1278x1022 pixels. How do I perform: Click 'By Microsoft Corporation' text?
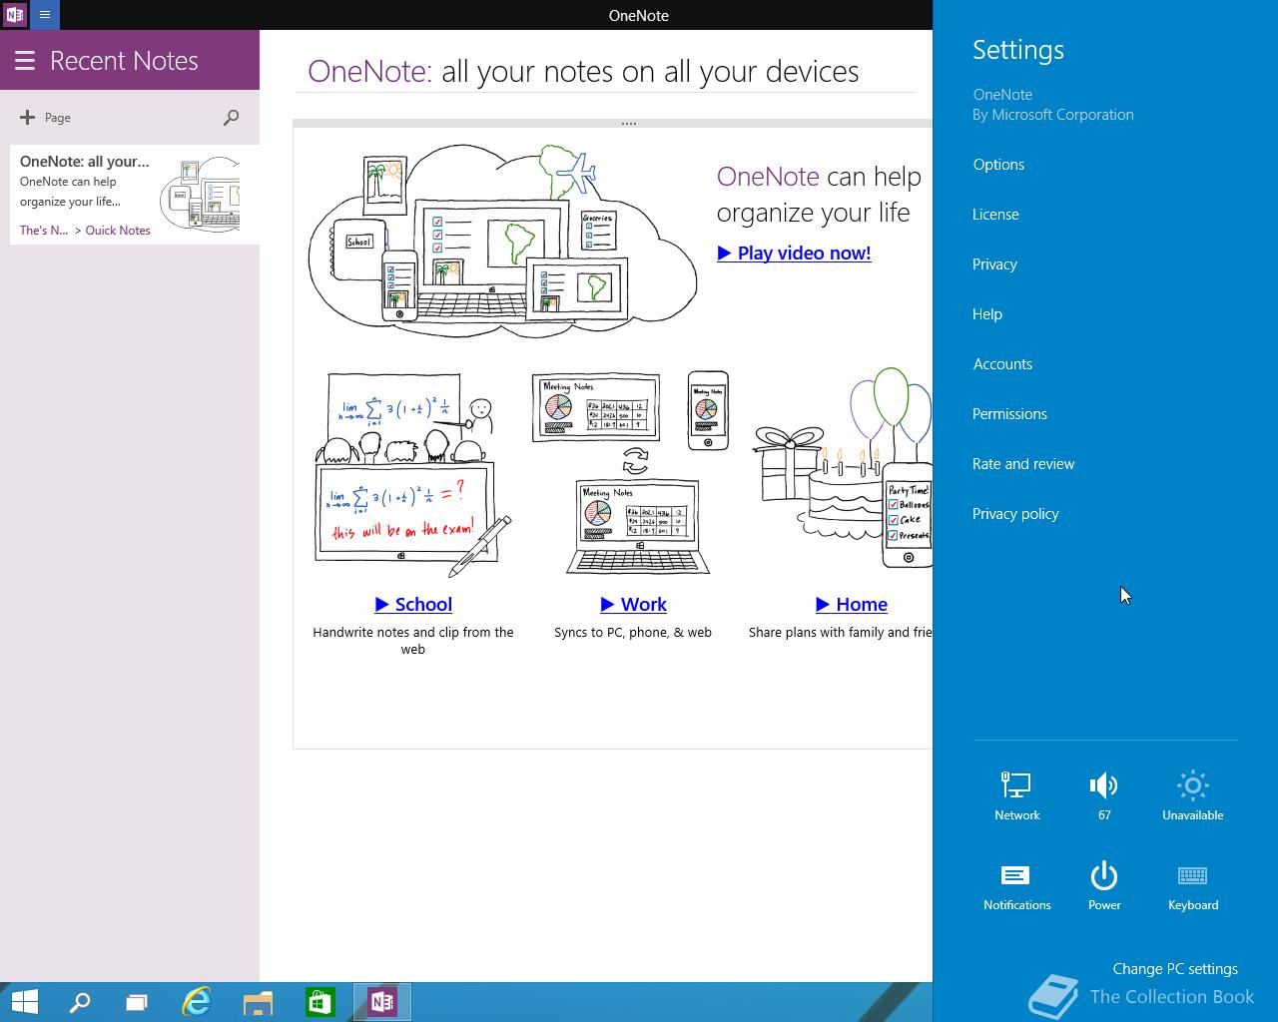click(1053, 115)
